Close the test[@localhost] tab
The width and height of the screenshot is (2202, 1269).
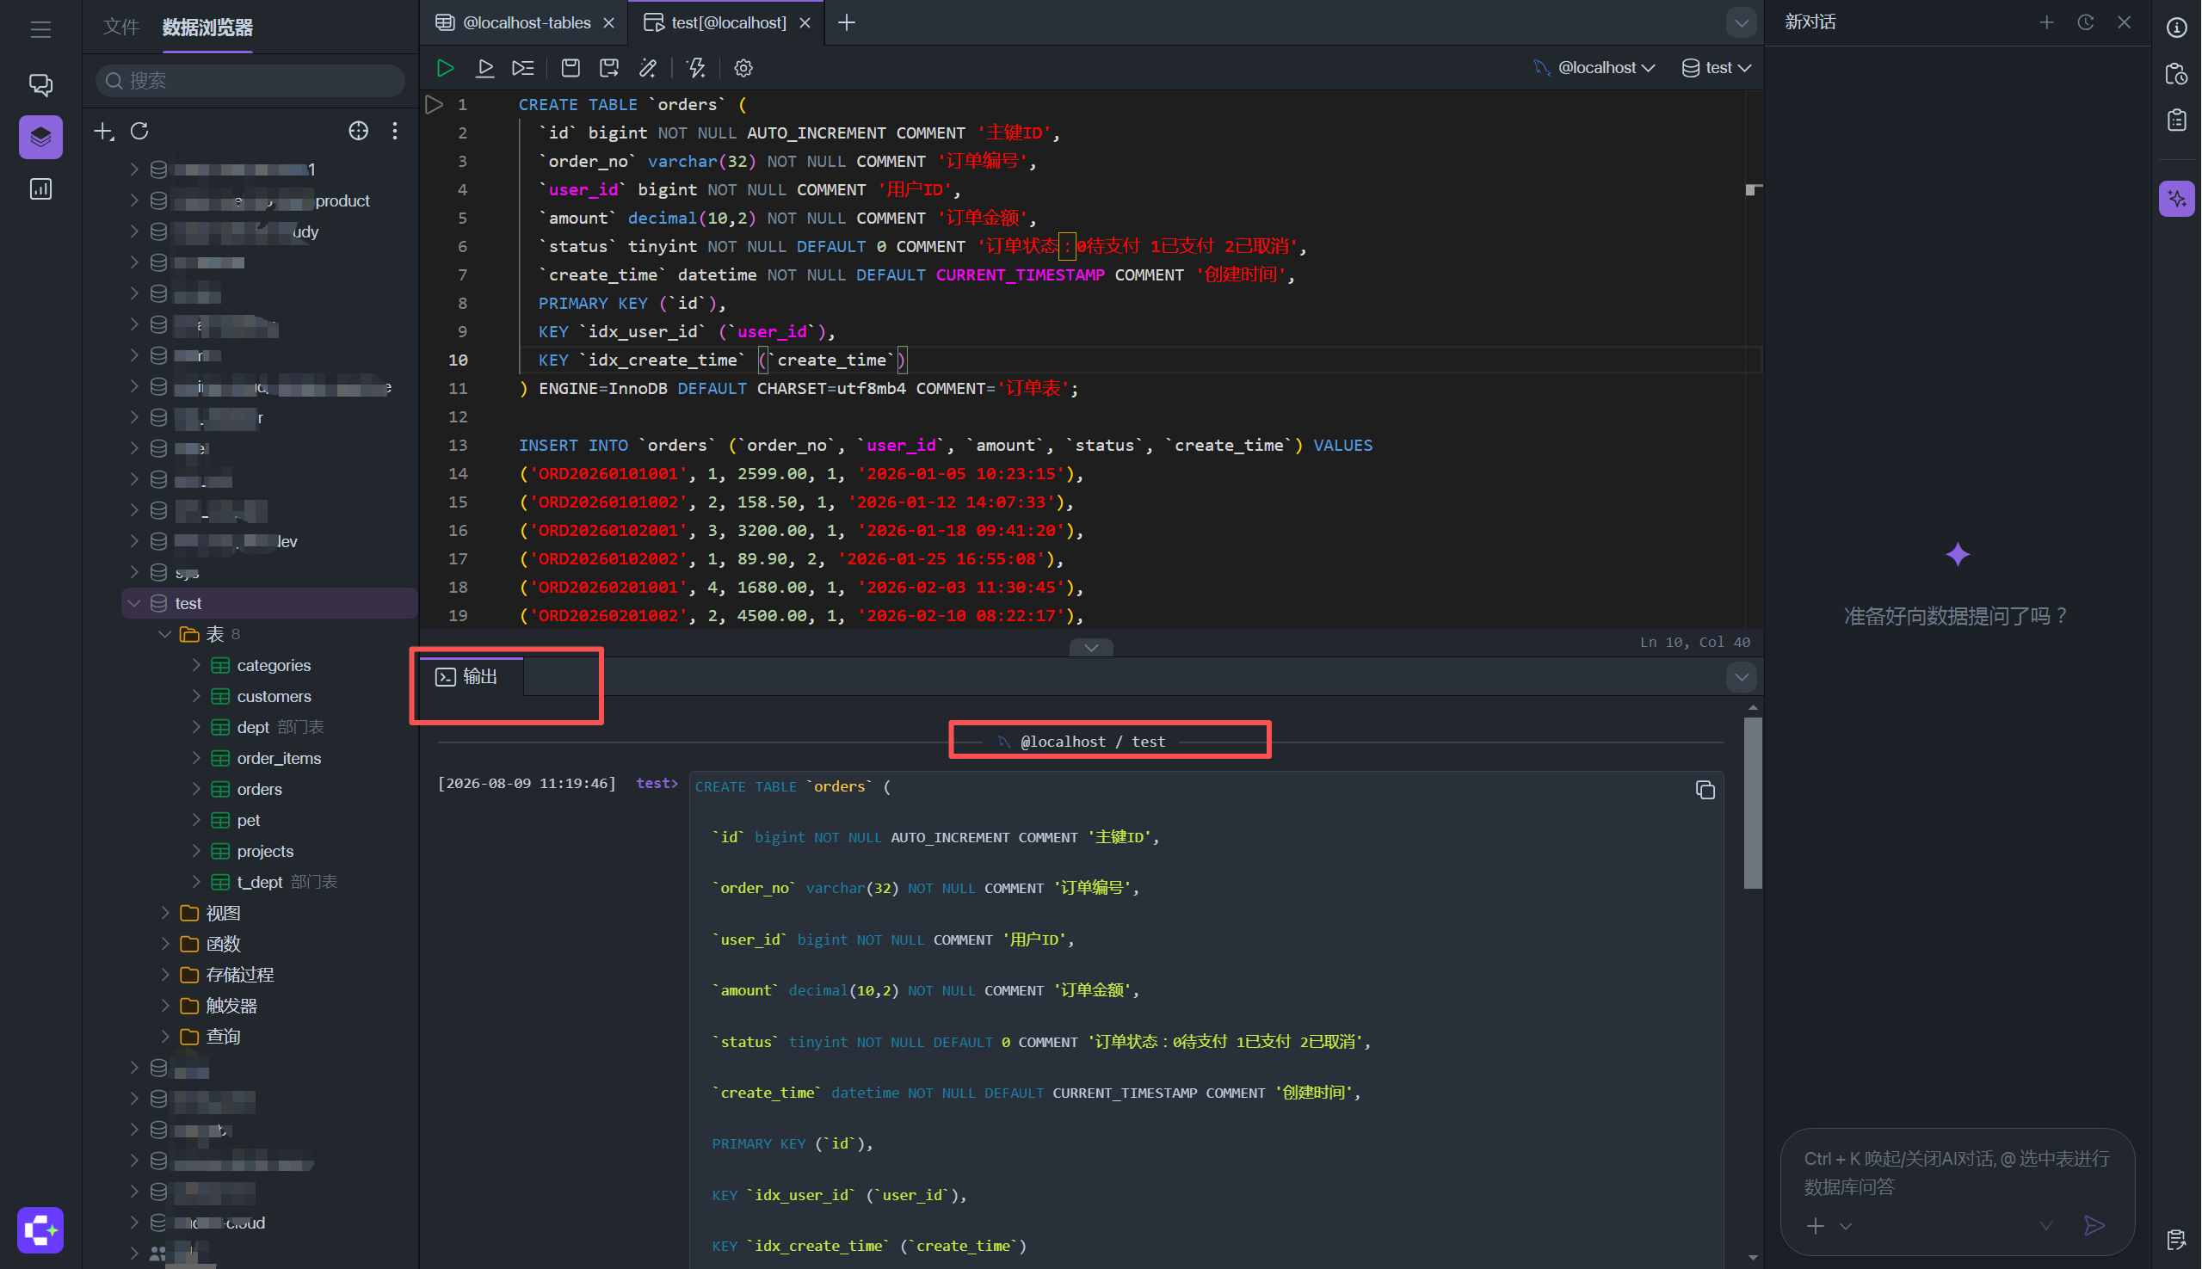pos(805,22)
